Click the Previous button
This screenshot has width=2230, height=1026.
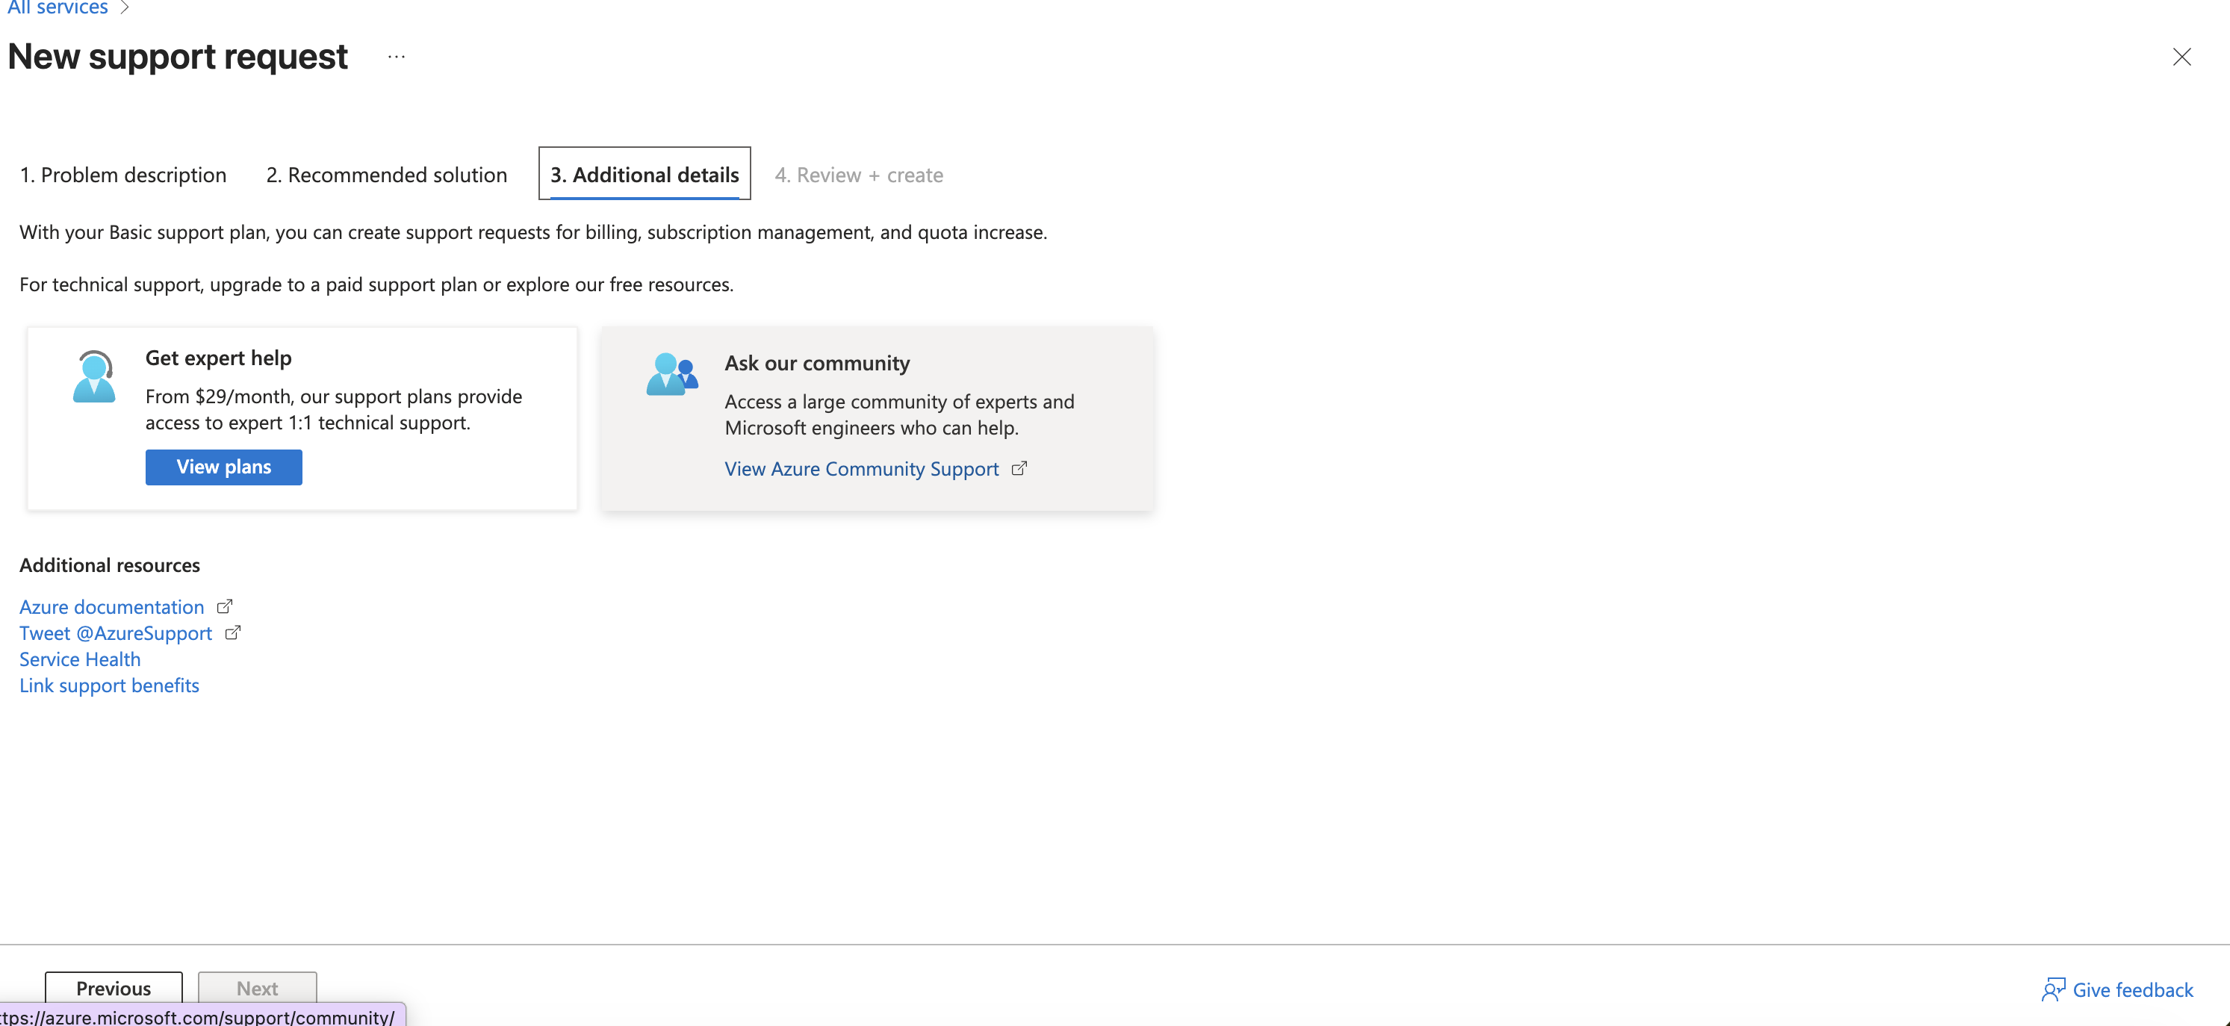point(113,988)
